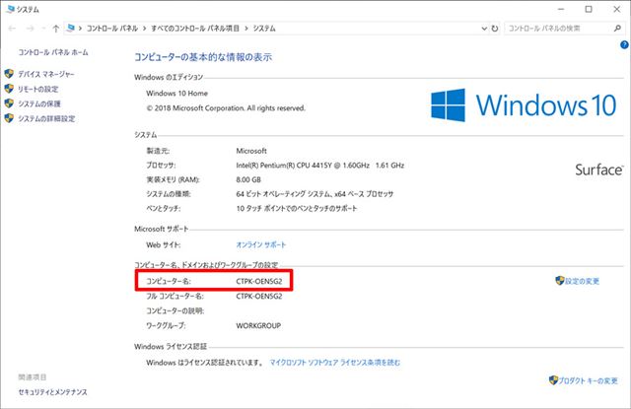The width and height of the screenshot is (631, 409).
Task: Open the オンライン サポート website link
Action: 260,244
